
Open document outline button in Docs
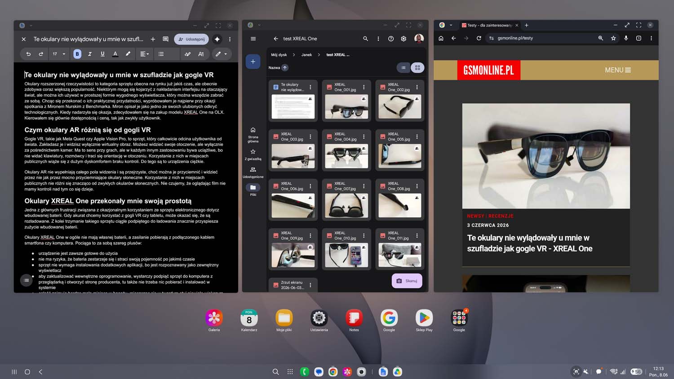pos(27,280)
